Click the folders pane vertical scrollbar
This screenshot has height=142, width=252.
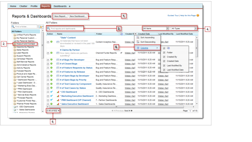point(42,46)
